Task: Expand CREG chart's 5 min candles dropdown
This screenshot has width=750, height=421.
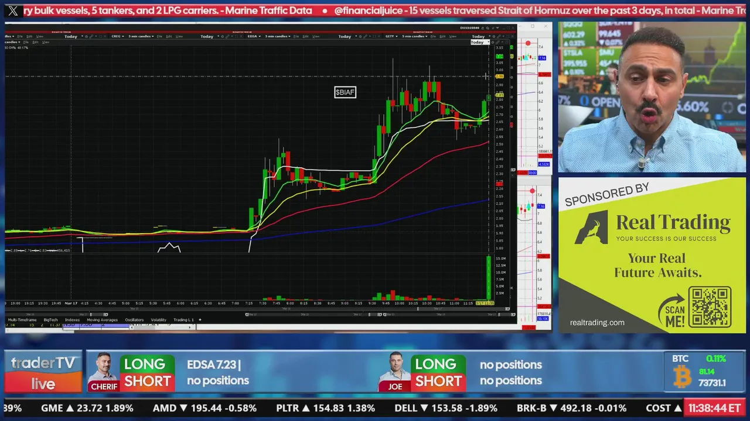Action: click(141, 36)
